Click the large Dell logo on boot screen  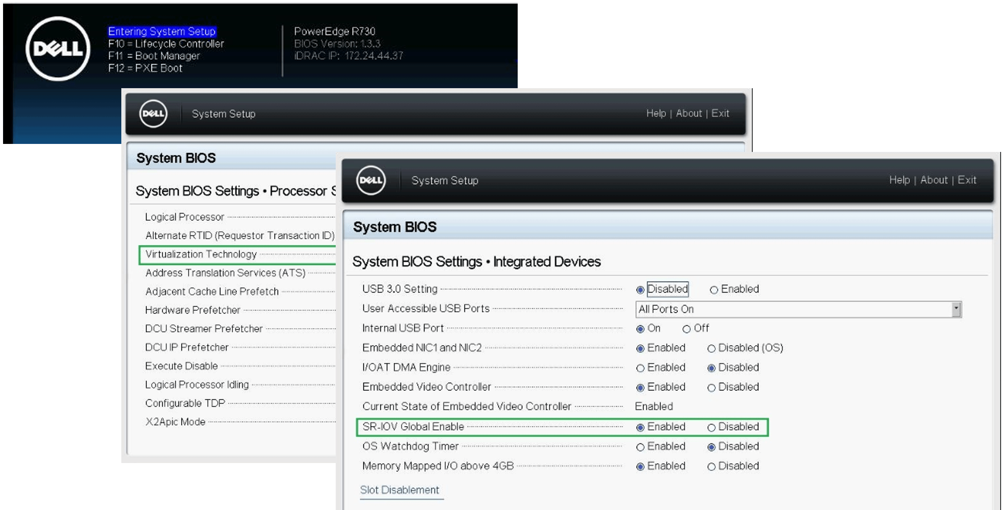pos(58,49)
